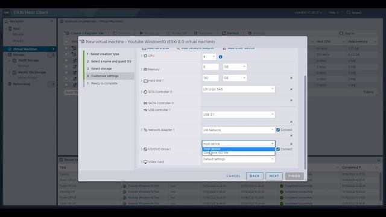The height and width of the screenshot is (217, 386).
Task: Select Virtual Machines in Navigator
Action: tap(30, 49)
